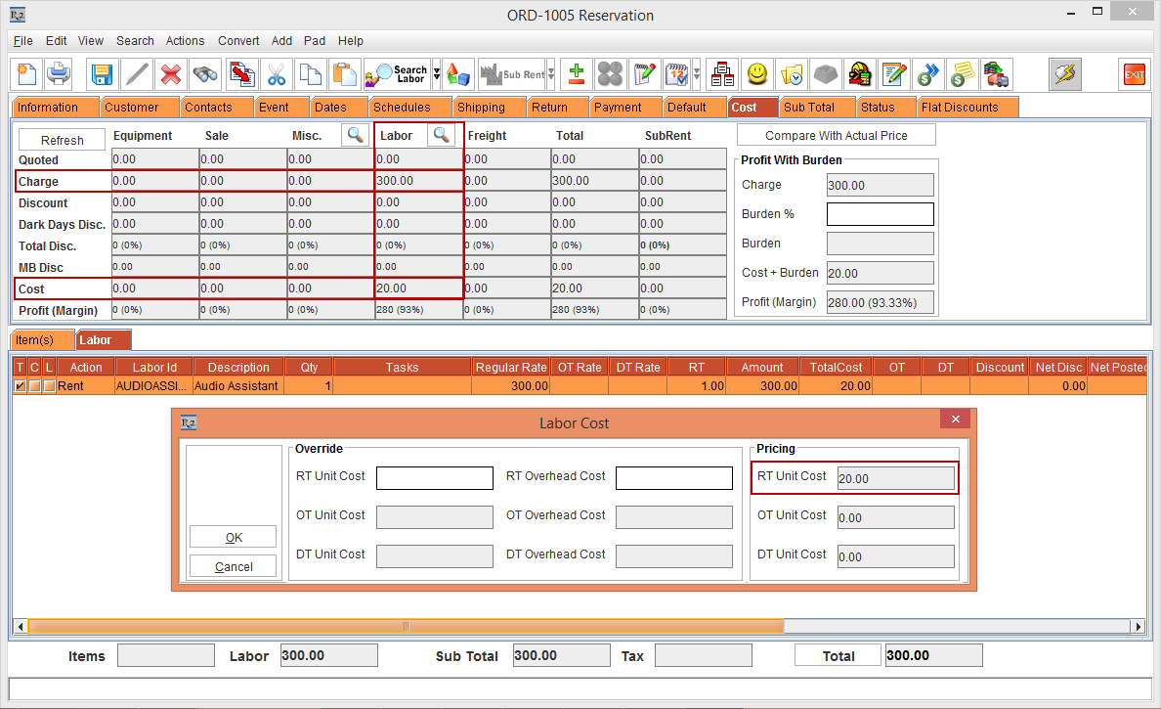Open the Actions menu
1161x709 pixels.
(185, 41)
